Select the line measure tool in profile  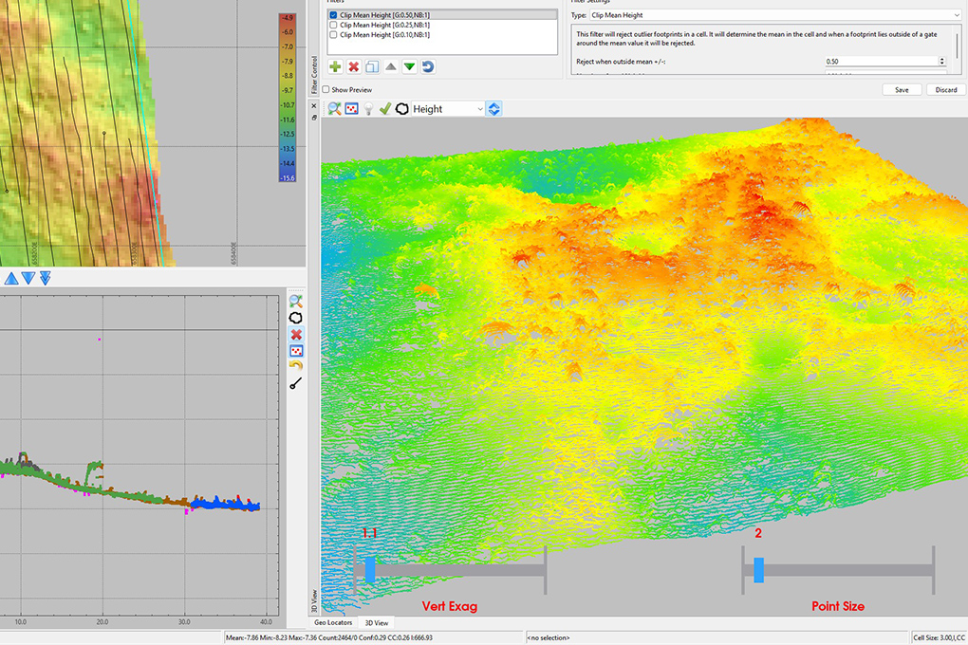(x=296, y=384)
